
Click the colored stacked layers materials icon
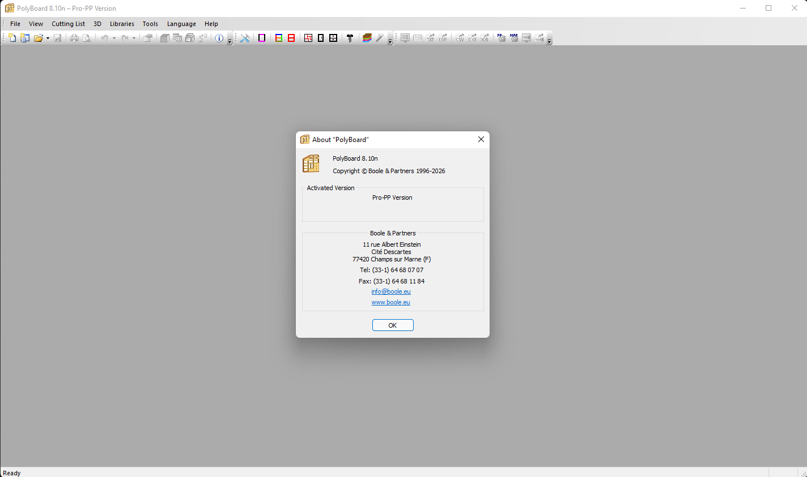367,38
